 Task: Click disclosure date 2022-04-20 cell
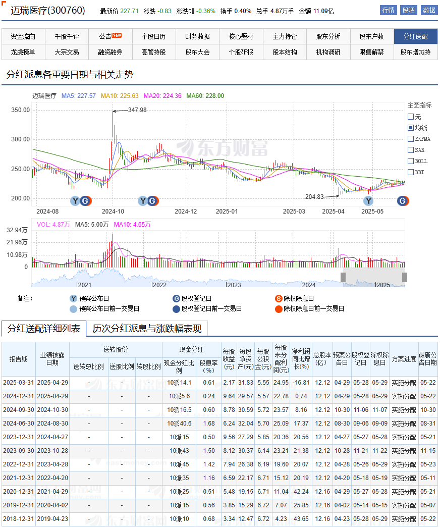coord(52,478)
